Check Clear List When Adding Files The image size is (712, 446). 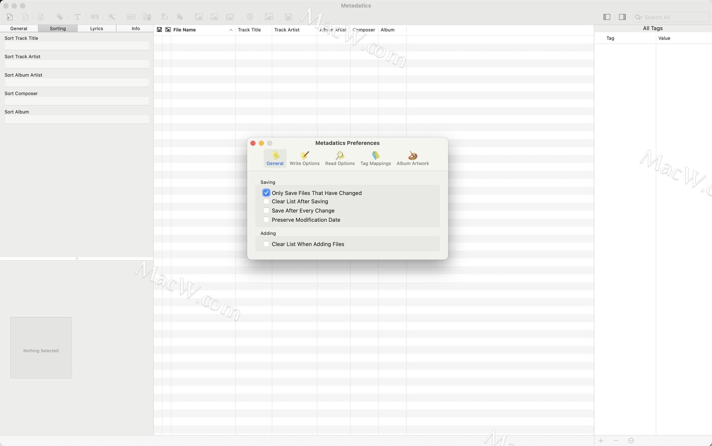(266, 244)
